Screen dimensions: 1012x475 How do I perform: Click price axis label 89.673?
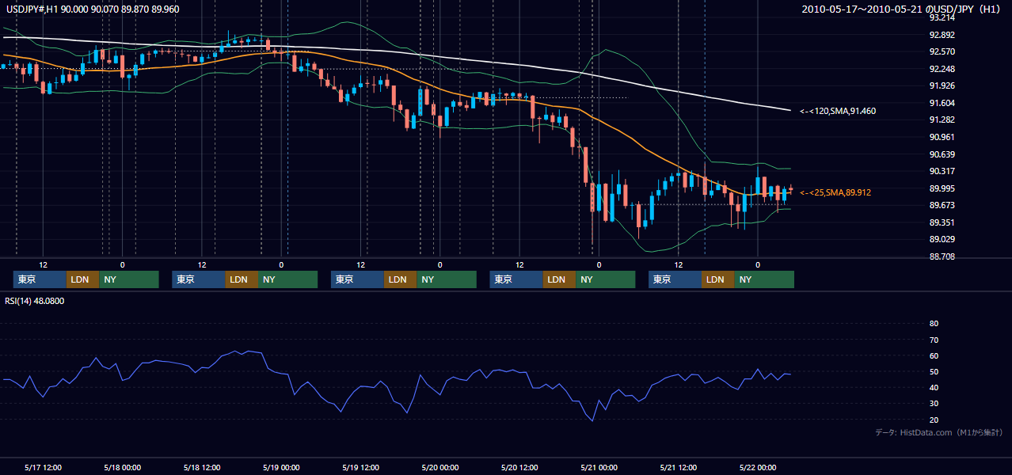pyautogui.click(x=942, y=205)
